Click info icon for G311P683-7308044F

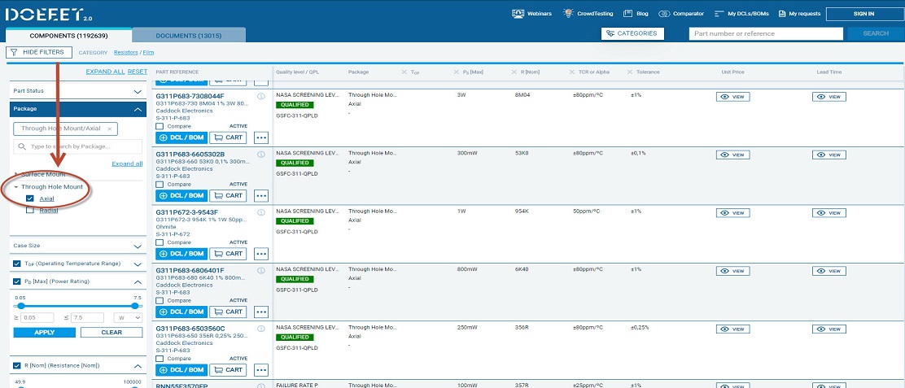(x=261, y=96)
